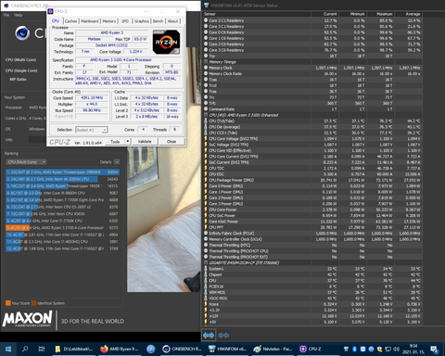Switch to HWiNFO64 taskbar item
Image resolution: width=445 pixels, height=356 pixels.
[x=227, y=350]
